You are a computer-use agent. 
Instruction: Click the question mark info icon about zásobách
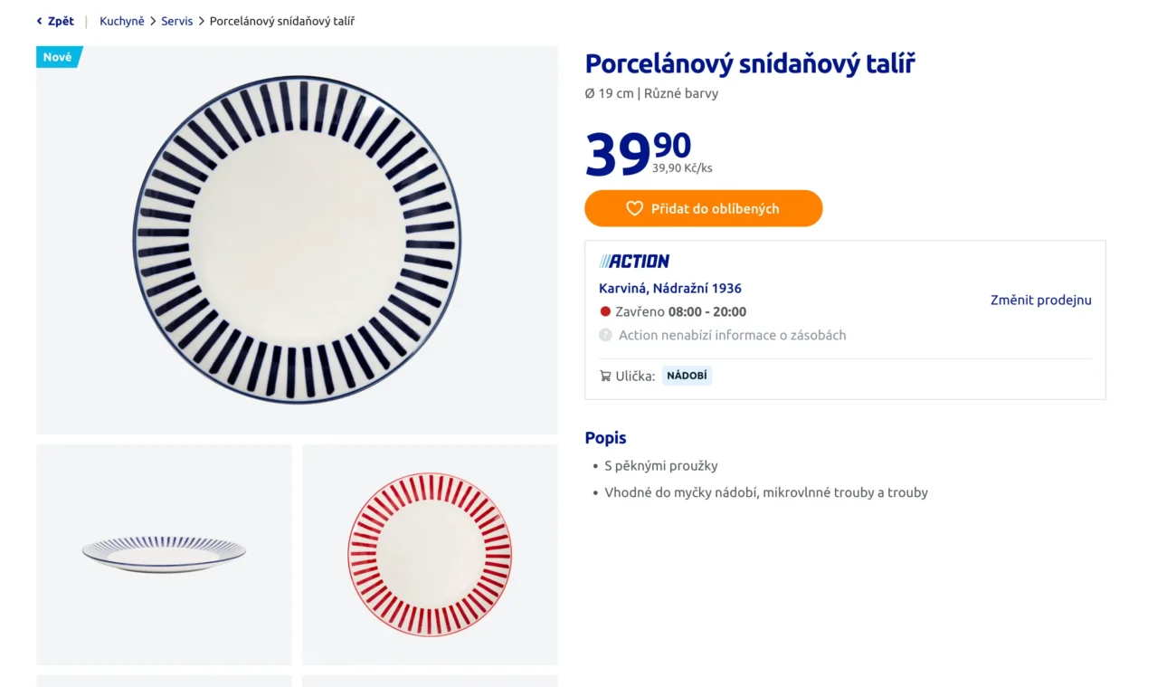click(x=604, y=335)
